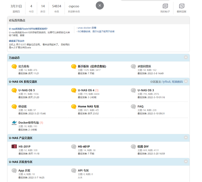Open the U-NAS OS 4 forum
The image size is (202, 182).
86,90
